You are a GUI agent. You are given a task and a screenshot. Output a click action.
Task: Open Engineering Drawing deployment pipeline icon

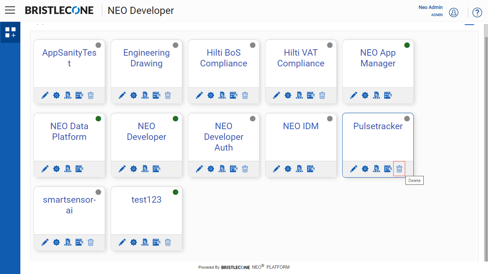pos(145,95)
